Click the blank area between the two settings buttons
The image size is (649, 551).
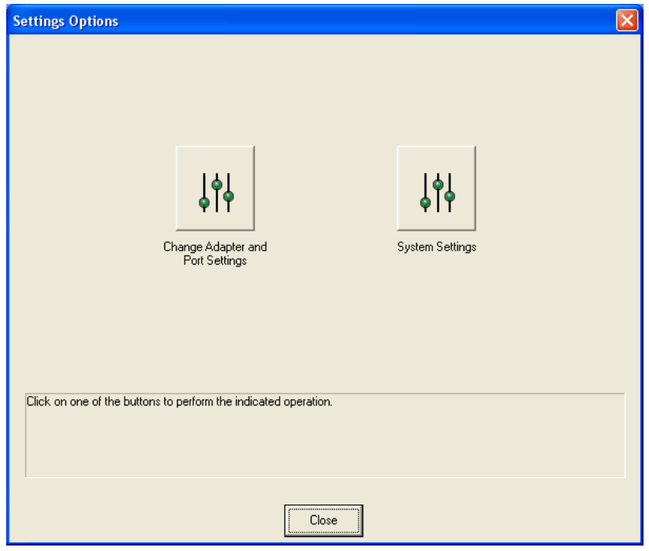pos(326,188)
